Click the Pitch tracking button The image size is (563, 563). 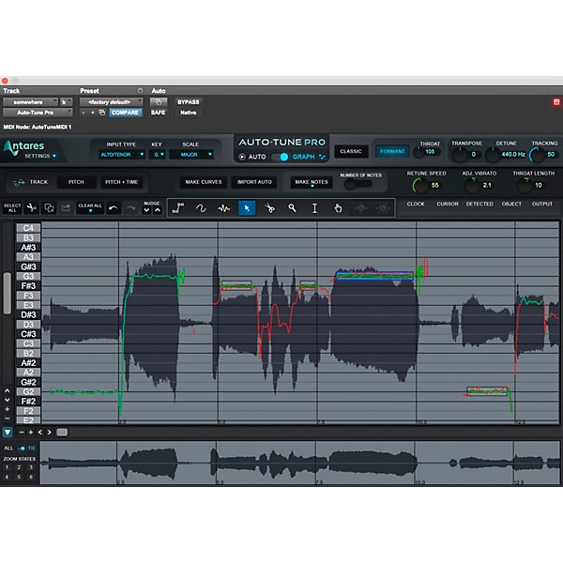click(76, 182)
